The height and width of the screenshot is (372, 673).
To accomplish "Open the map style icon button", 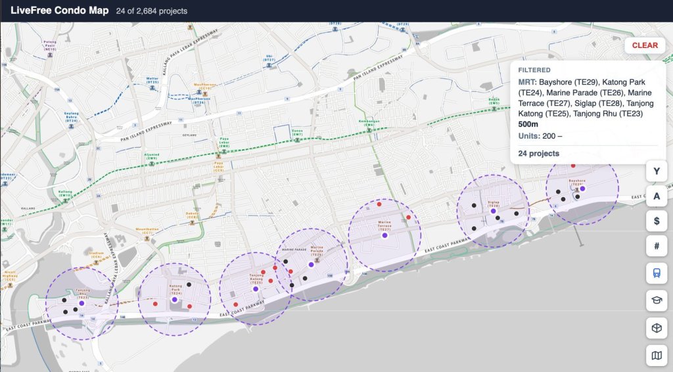I will point(657,356).
